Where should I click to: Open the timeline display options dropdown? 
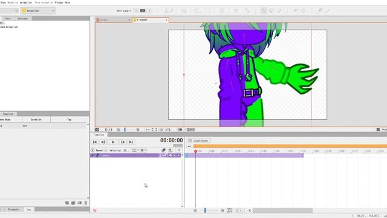pyautogui.click(x=135, y=150)
